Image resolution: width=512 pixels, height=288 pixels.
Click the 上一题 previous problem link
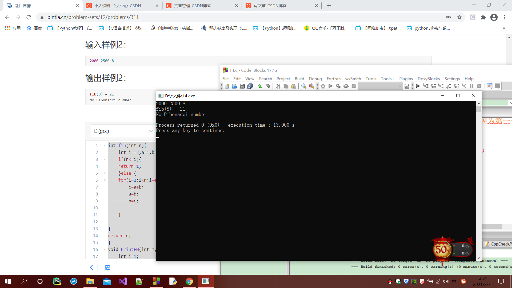(x=100, y=267)
